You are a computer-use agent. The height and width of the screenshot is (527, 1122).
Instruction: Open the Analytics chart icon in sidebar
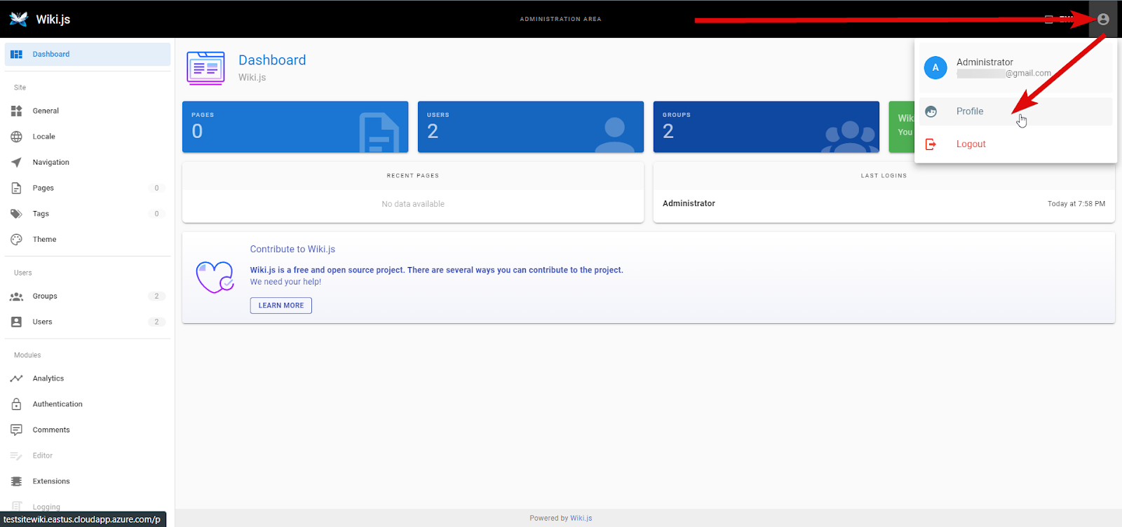(x=16, y=378)
